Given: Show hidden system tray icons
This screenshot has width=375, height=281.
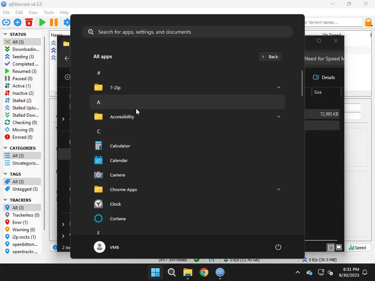Looking at the screenshot, I should (x=297, y=272).
